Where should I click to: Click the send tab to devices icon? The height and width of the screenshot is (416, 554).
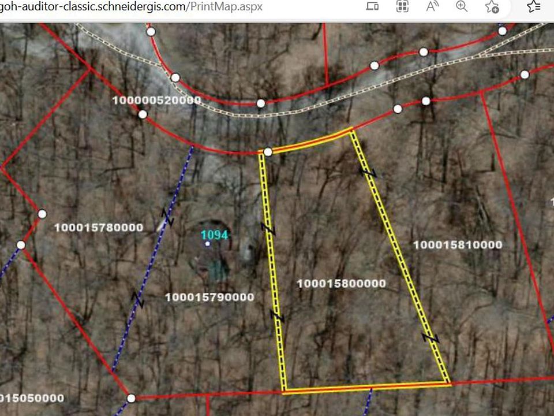click(x=373, y=6)
